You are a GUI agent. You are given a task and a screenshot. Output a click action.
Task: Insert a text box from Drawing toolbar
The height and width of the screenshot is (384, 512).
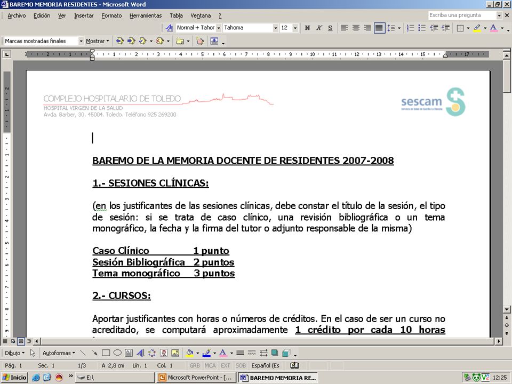[129, 353]
